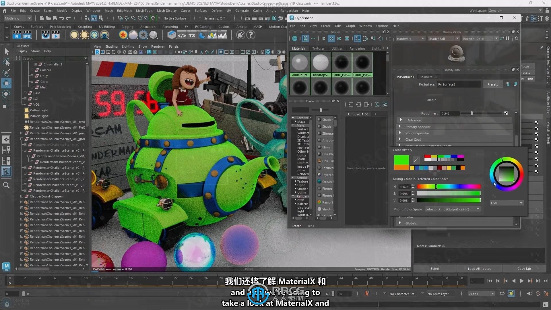This screenshot has width=551, height=310.
Task: Open RenderMan menu in main menu bar
Action: pyautogui.click(x=289, y=11)
